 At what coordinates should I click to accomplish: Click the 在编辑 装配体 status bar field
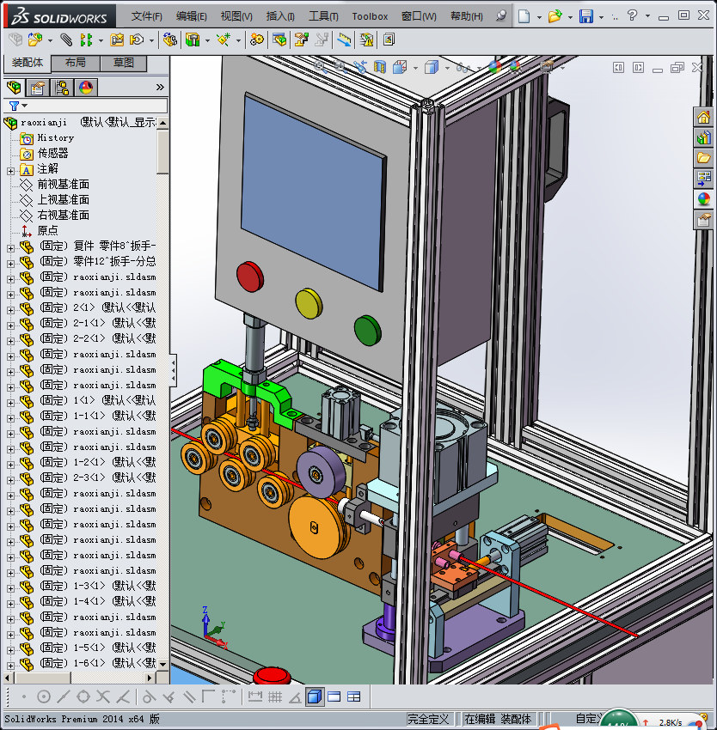(498, 719)
